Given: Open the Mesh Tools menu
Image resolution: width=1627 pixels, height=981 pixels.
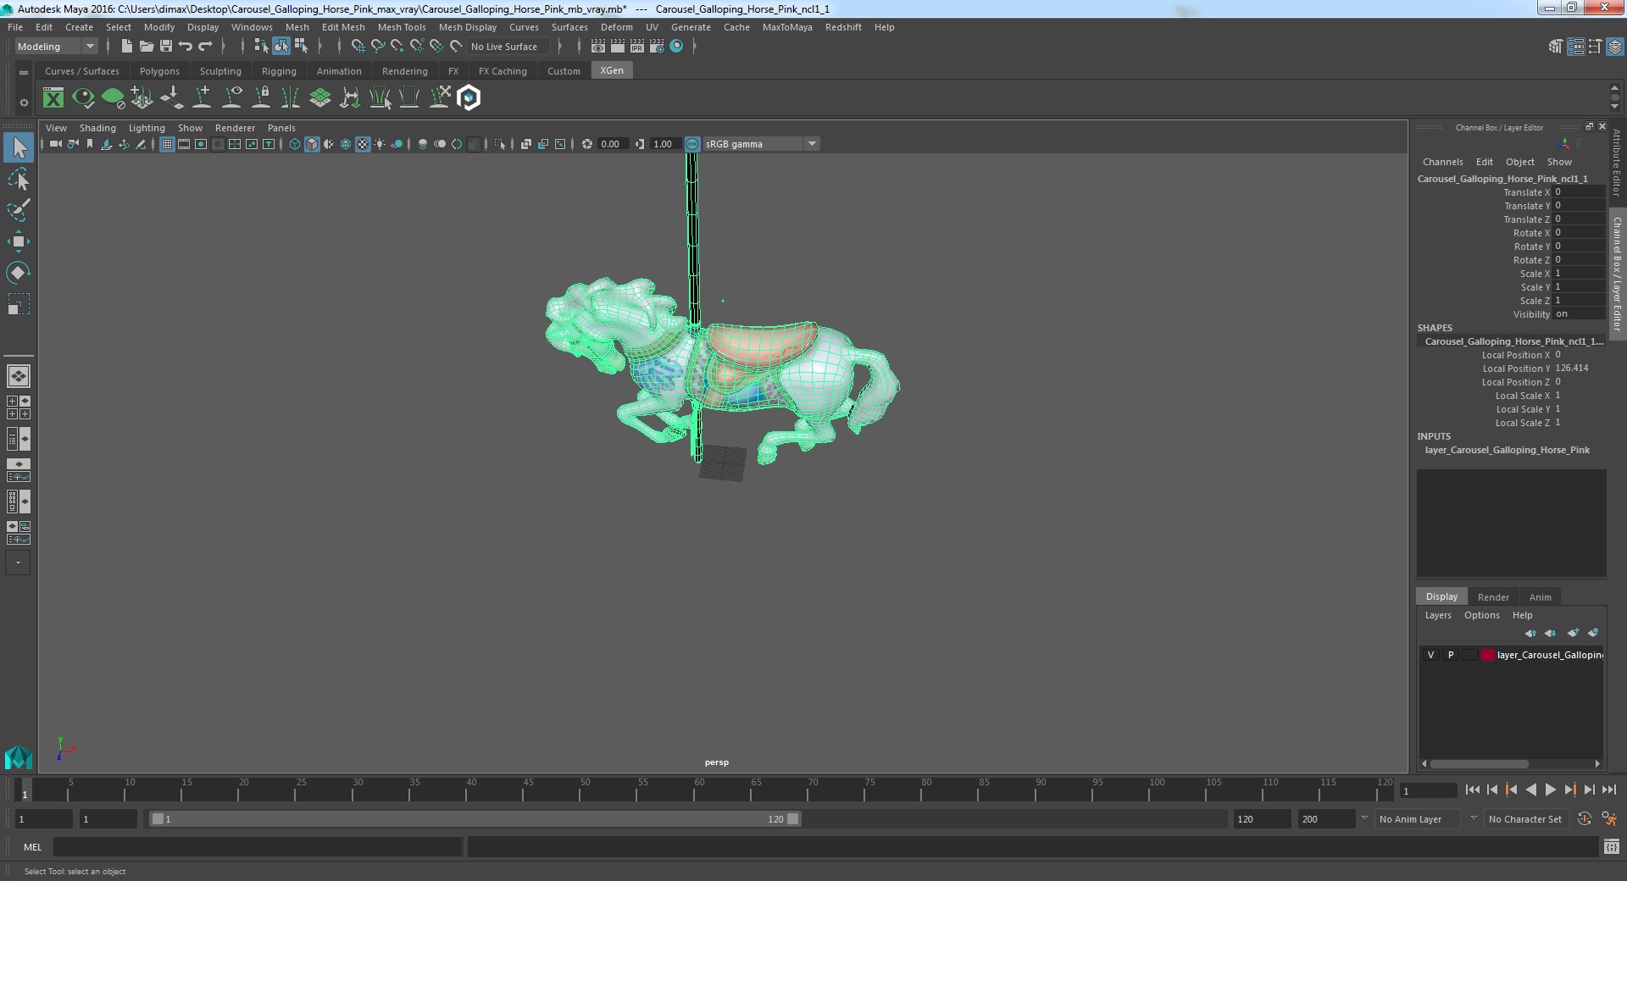Looking at the screenshot, I should click(x=401, y=27).
